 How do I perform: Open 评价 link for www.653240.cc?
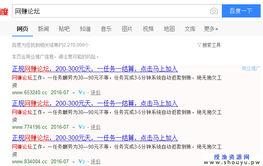click(x=96, y=92)
